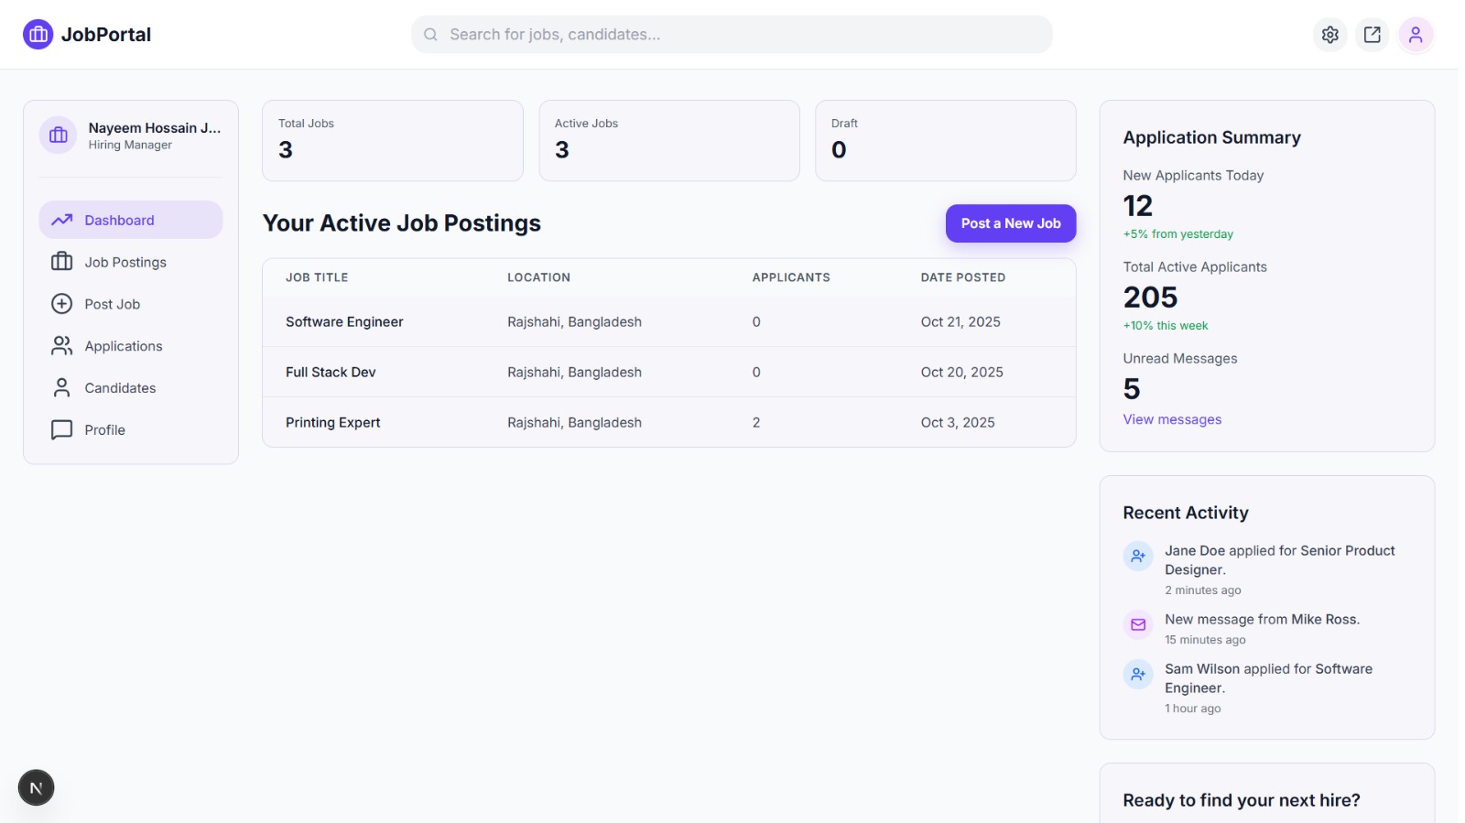The width and height of the screenshot is (1465, 823).
Task: Click the DATE POSTED column header
Action: (x=963, y=277)
